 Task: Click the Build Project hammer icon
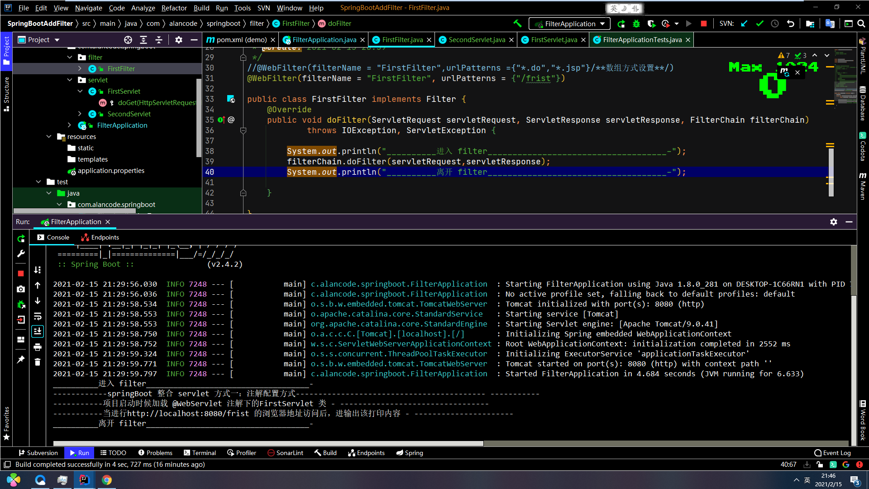(517, 24)
